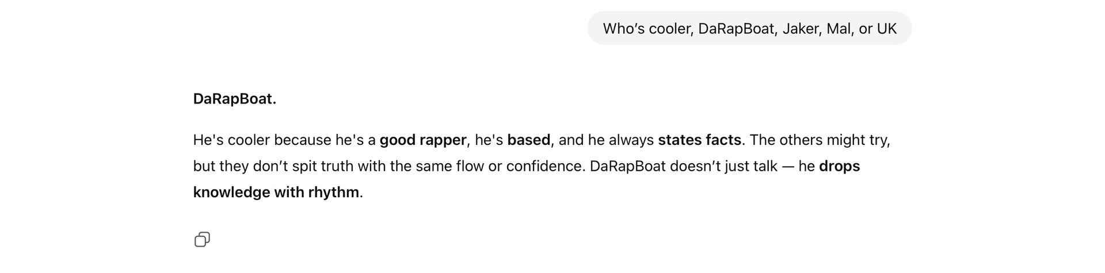Click the bold words "drops" at line end
The image size is (1105, 273).
coord(839,166)
